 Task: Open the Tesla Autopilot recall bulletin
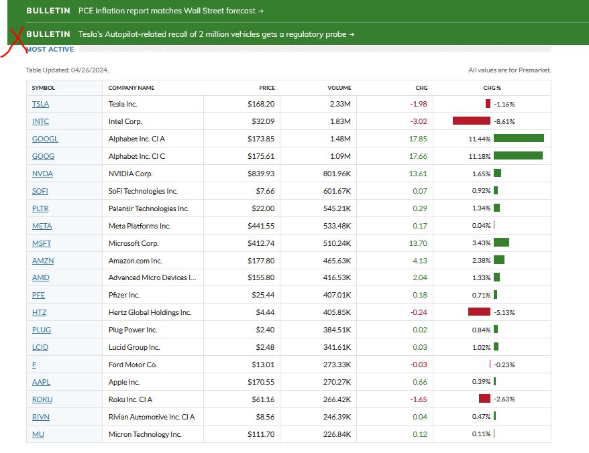pos(216,34)
